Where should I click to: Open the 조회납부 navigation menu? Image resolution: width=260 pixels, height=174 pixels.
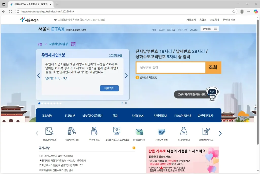point(48,115)
